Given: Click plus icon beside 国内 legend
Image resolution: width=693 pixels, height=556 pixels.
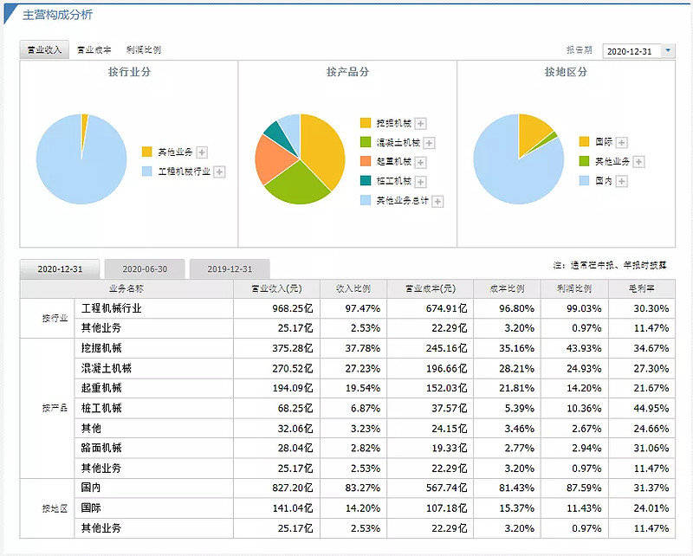Looking at the screenshot, I should 622,181.
